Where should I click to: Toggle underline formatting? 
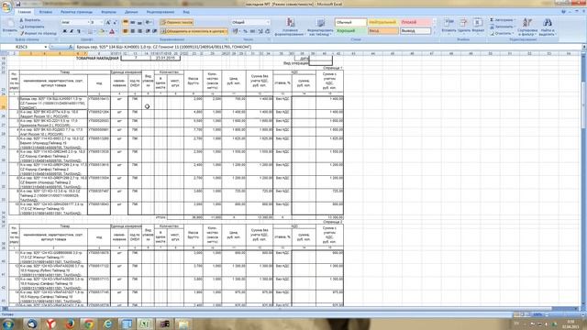pyautogui.click(x=79, y=31)
